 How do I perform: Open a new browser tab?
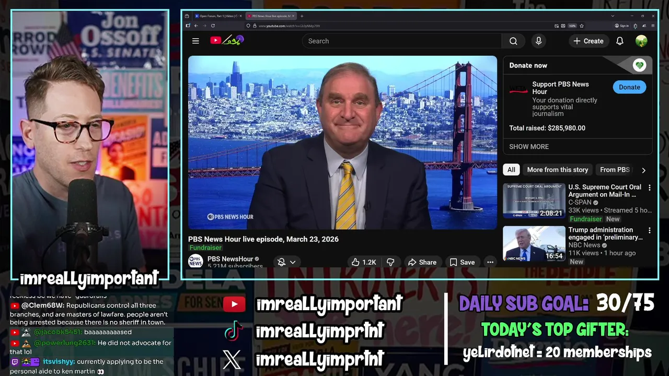(302, 16)
